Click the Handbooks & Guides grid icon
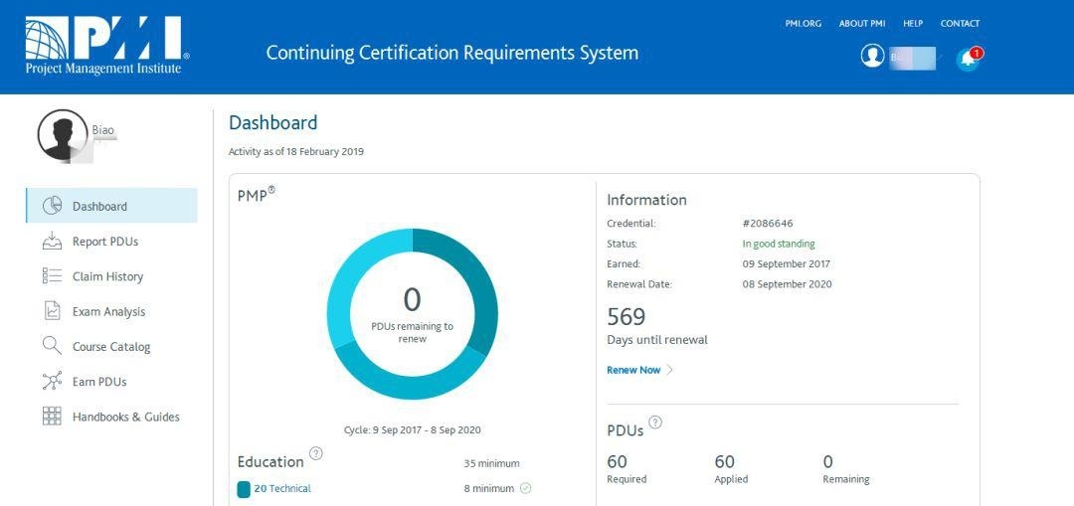The image size is (1074, 506). coord(53,417)
